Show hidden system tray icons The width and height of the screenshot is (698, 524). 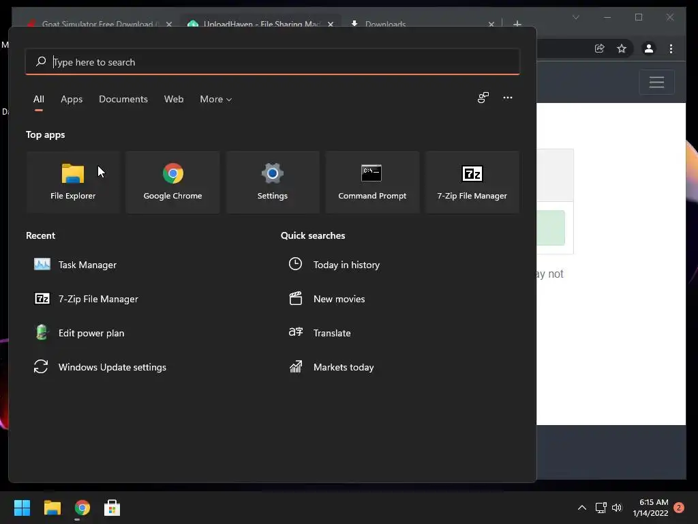582,508
